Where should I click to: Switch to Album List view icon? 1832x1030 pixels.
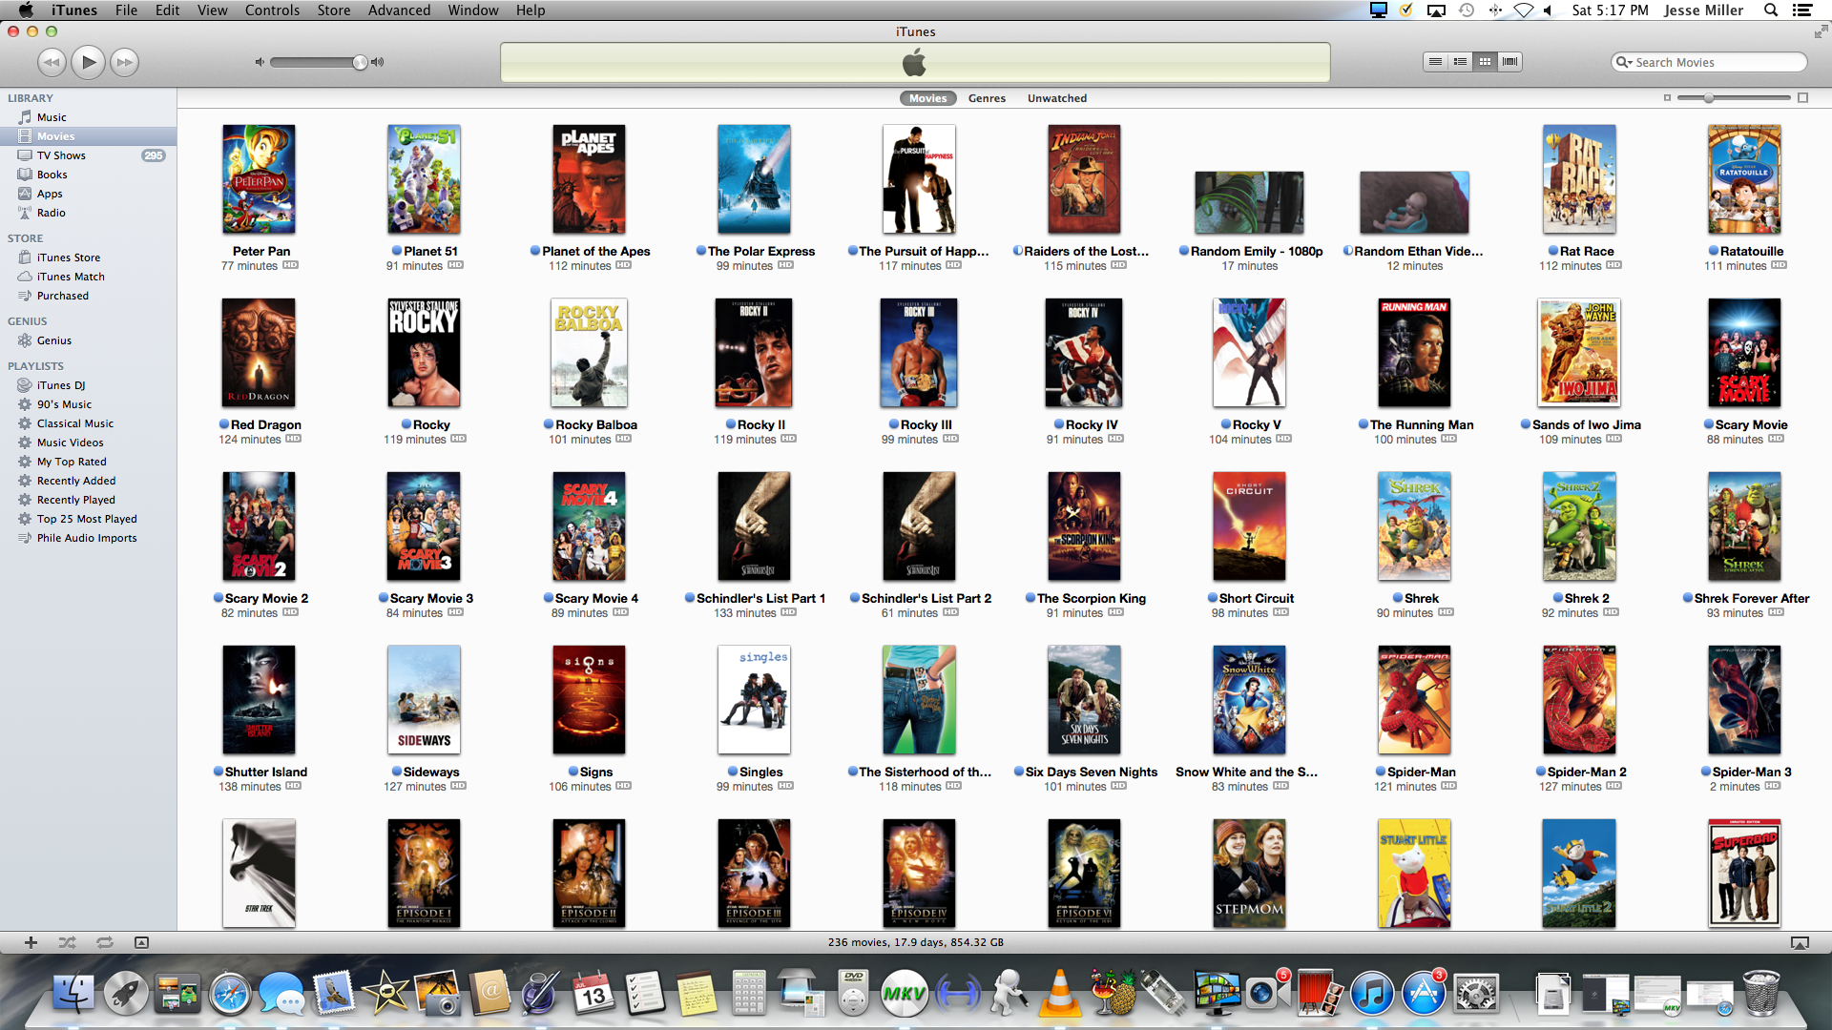pyautogui.click(x=1460, y=62)
